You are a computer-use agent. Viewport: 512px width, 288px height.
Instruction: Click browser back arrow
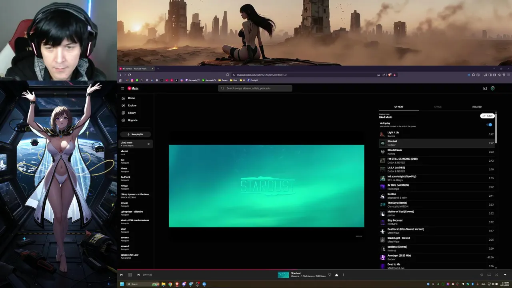120,75
